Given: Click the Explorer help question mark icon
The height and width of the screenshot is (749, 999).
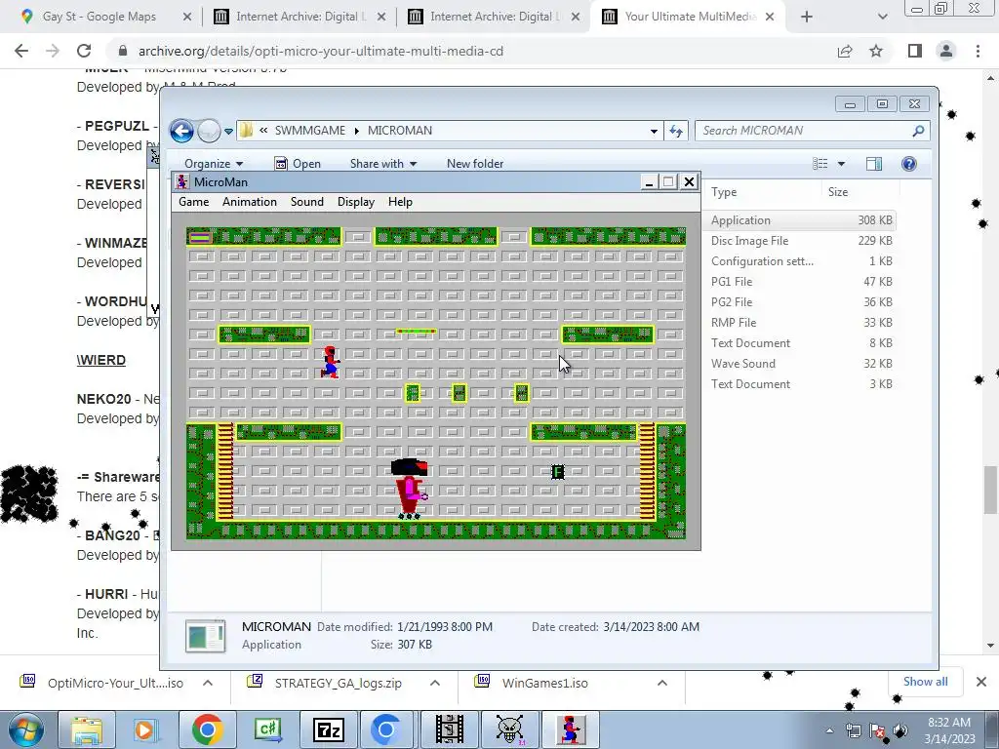Looking at the screenshot, I should tap(909, 164).
